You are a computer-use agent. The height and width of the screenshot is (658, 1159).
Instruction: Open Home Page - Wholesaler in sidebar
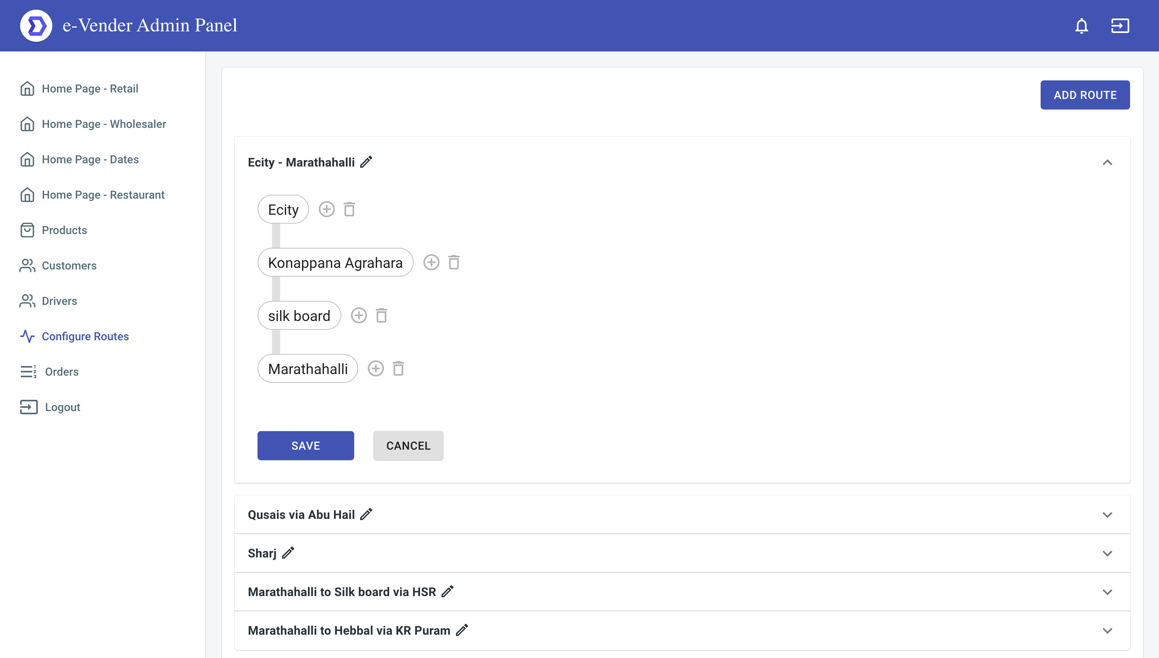(93, 124)
